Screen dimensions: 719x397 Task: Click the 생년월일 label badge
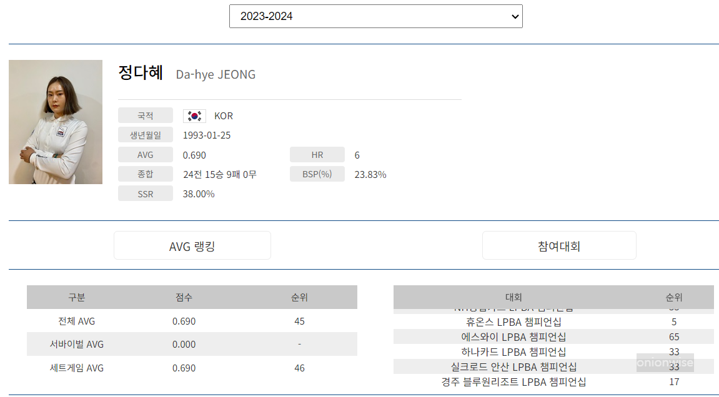(146, 134)
